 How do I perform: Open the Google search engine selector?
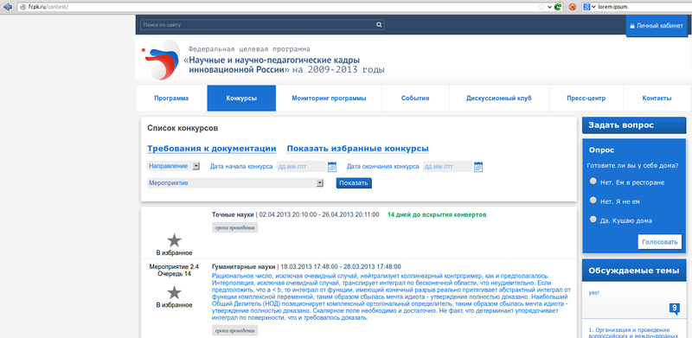click(x=589, y=7)
